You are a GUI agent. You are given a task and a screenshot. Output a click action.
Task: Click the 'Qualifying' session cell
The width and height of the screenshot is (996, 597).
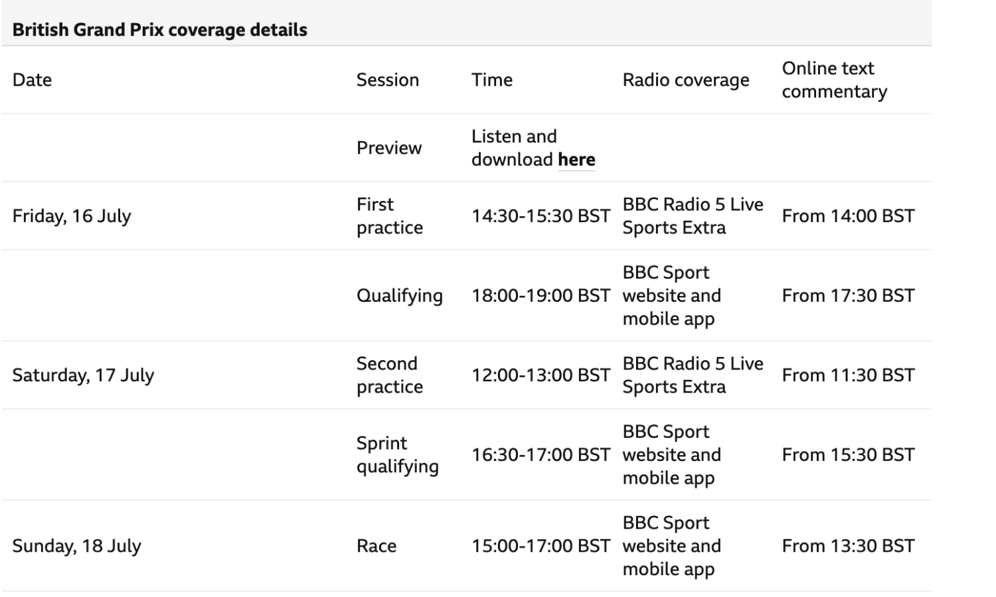[400, 296]
